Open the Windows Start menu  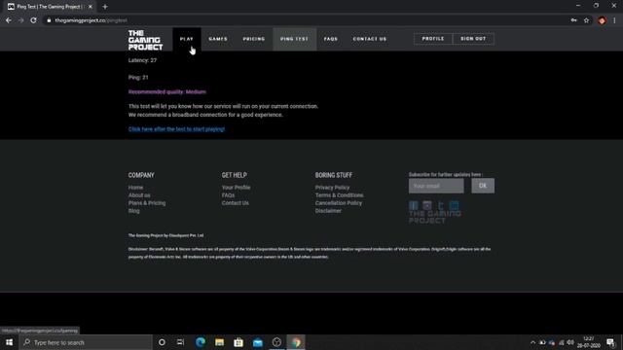(x=9, y=342)
